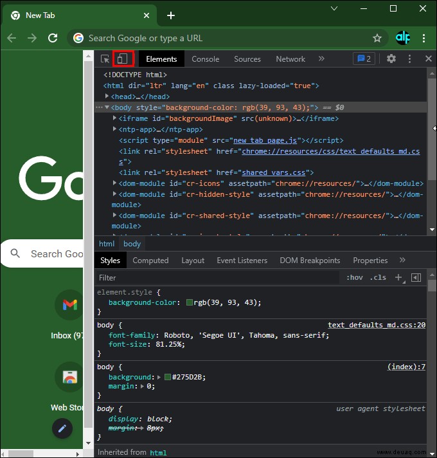Image resolution: width=437 pixels, height=458 pixels.
Task: Open the Properties pane tab
Action: point(370,261)
